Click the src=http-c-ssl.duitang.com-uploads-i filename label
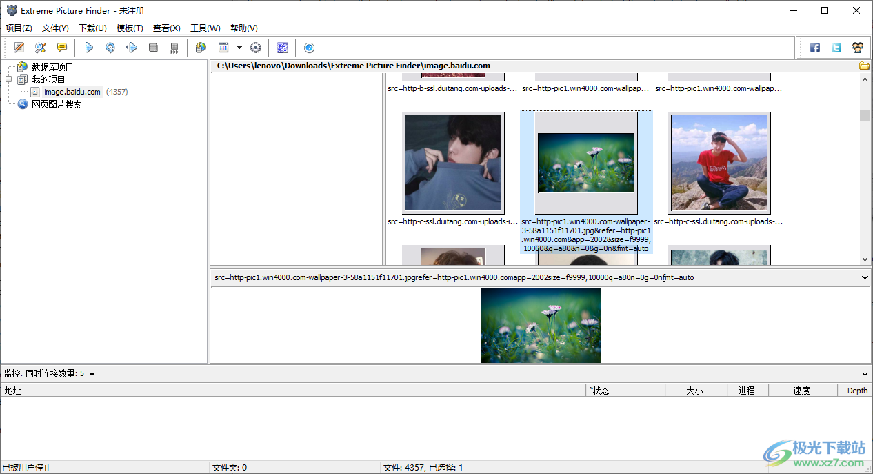This screenshot has height=474, width=873. tap(452, 221)
